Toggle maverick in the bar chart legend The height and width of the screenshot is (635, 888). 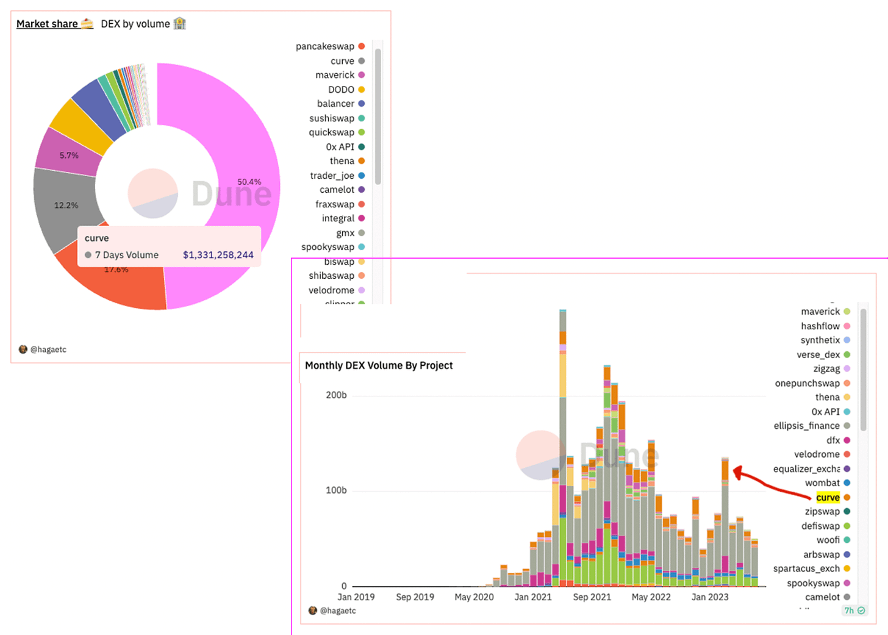coord(826,312)
